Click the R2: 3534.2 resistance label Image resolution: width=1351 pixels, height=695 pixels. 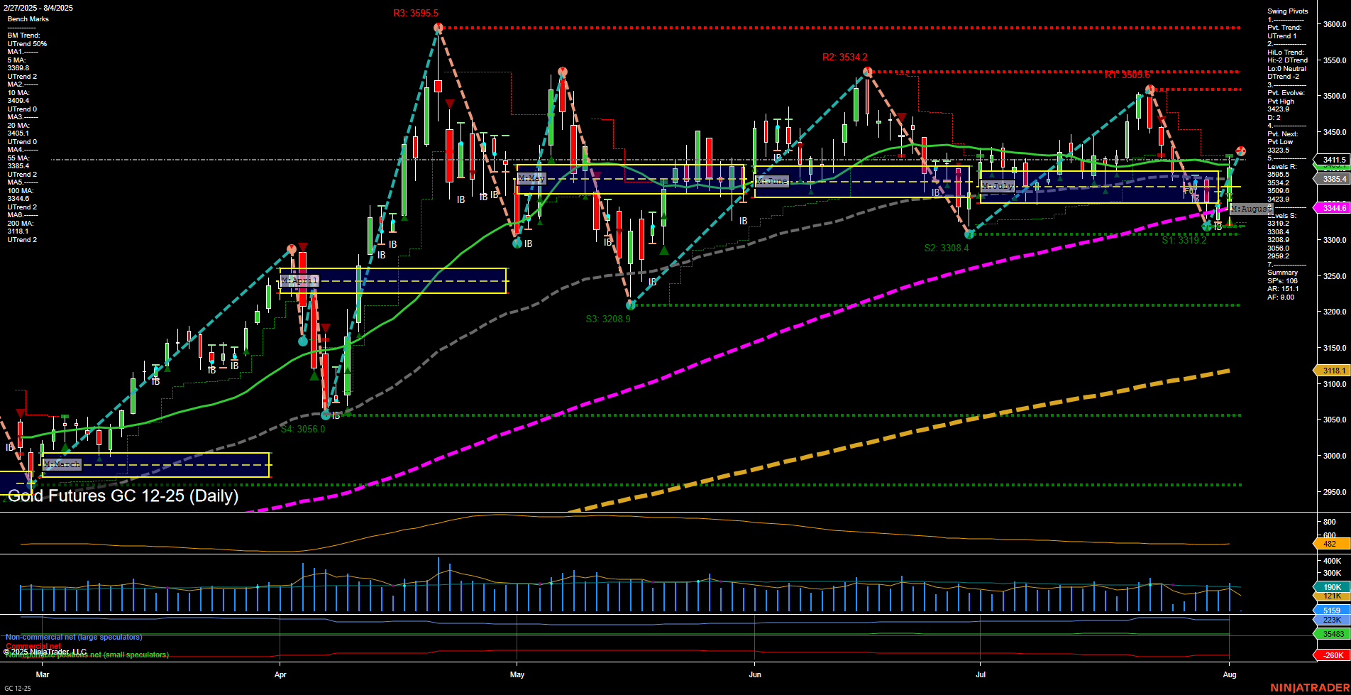[x=844, y=58]
